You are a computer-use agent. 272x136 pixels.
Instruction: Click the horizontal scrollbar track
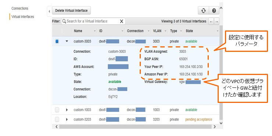(x=135, y=127)
